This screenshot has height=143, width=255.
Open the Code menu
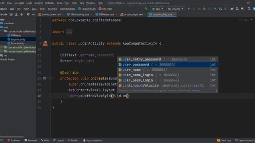[29, 3]
